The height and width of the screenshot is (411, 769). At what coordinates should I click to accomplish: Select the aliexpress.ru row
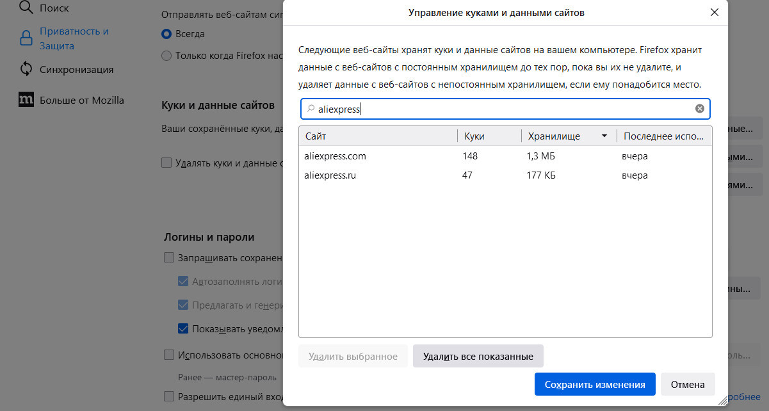coord(505,175)
